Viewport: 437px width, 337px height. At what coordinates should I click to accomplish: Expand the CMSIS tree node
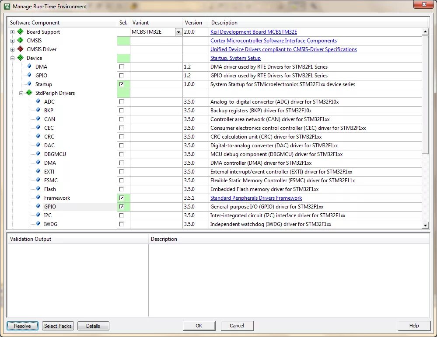point(12,41)
